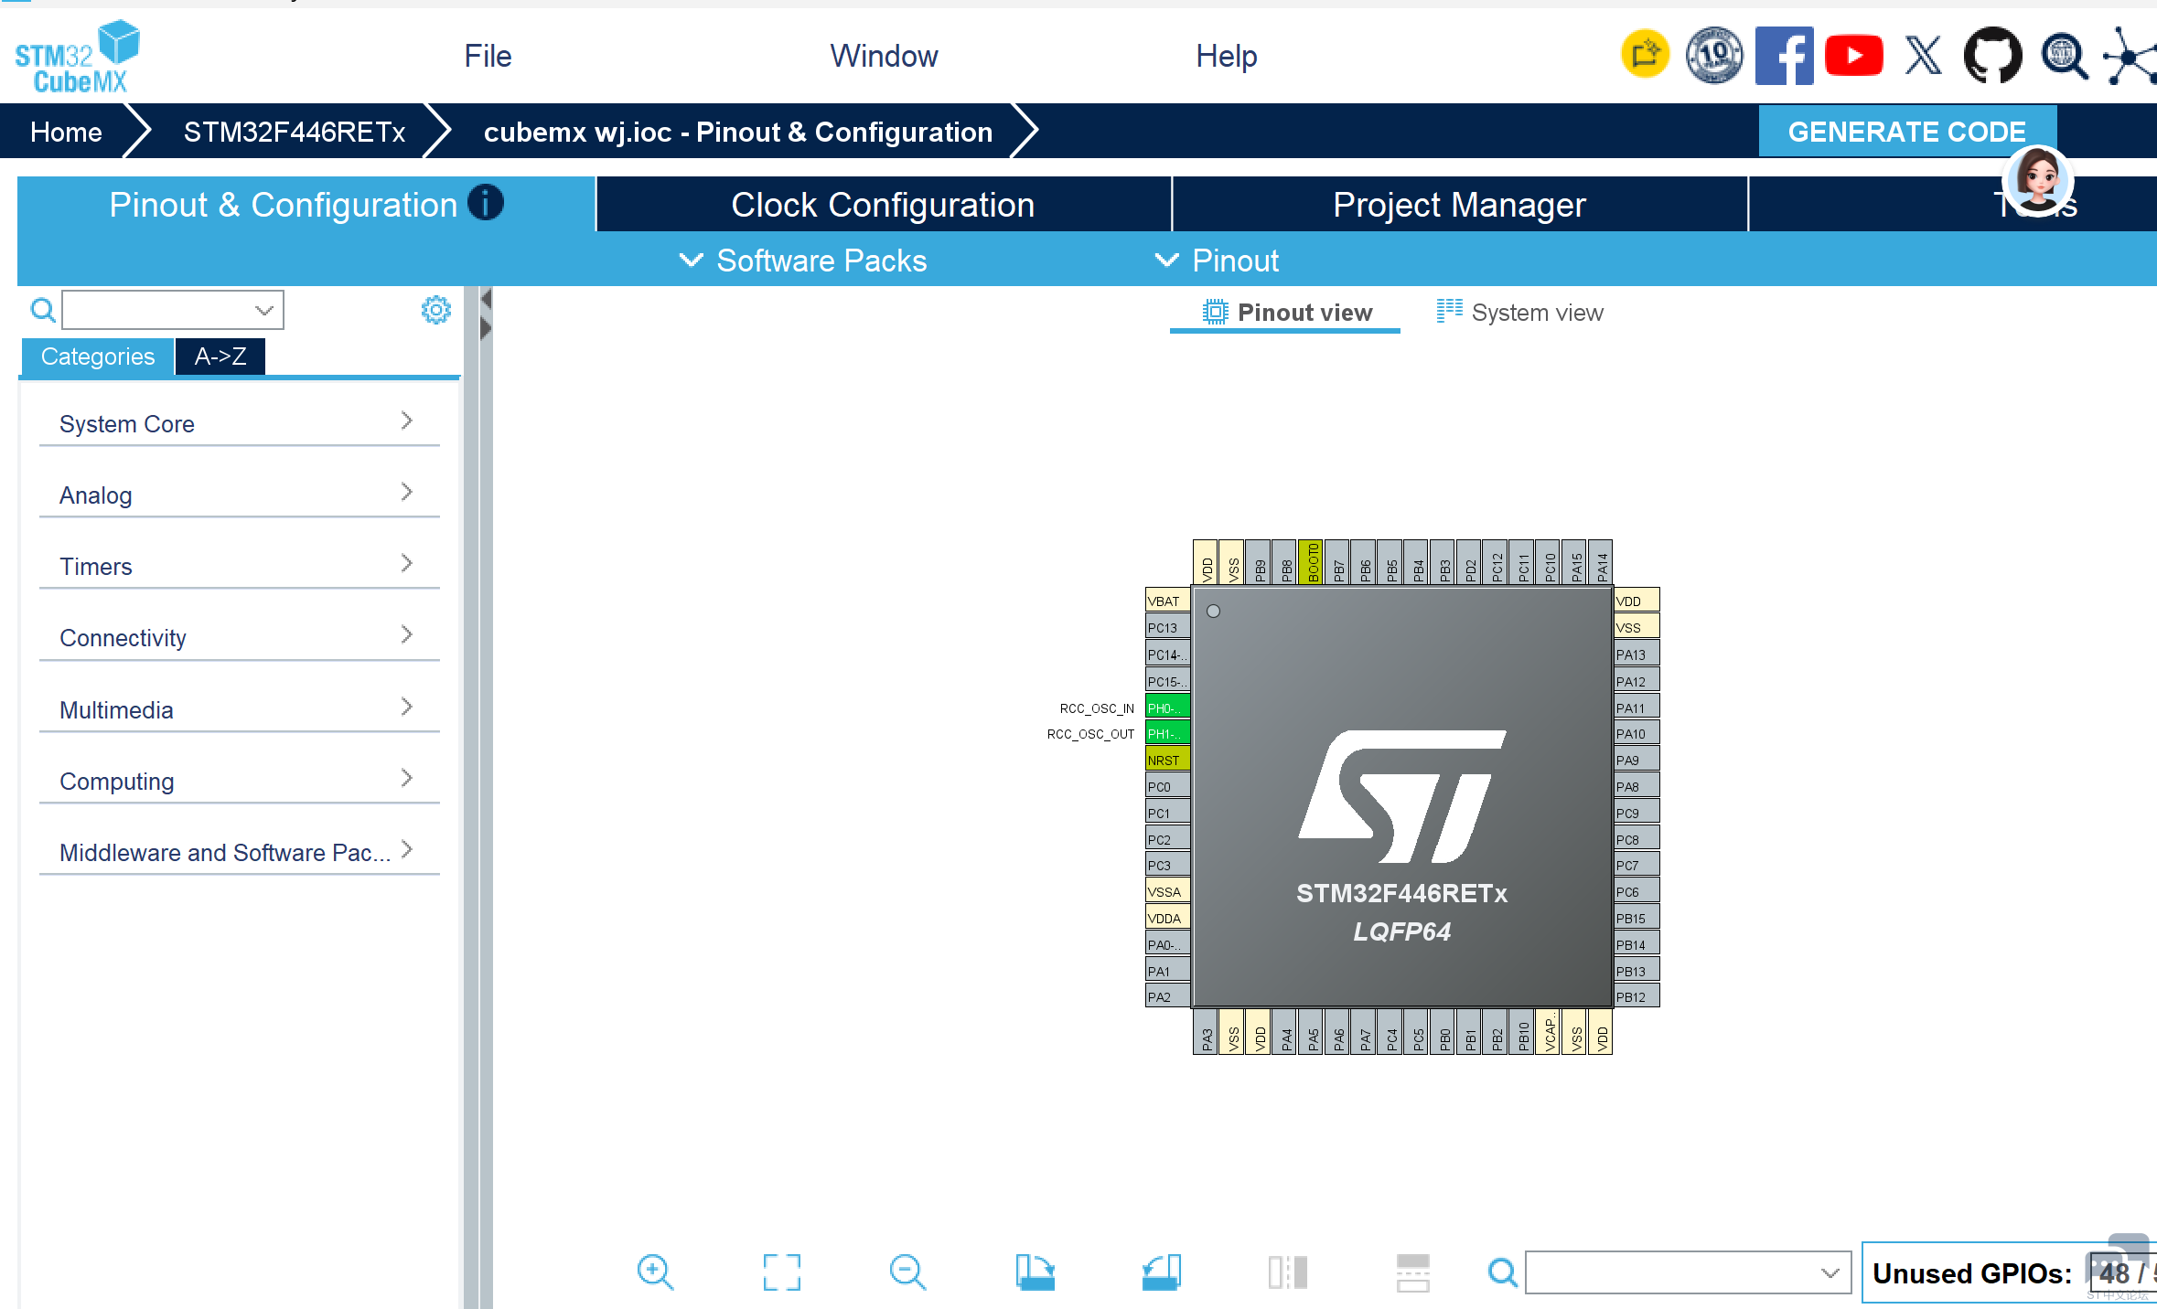This screenshot has height=1309, width=2157.
Task: Select the VBAT pin on the chip
Action: (x=1167, y=601)
